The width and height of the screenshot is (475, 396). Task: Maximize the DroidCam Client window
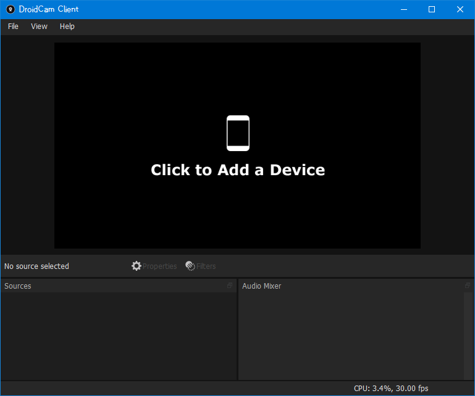[432, 9]
